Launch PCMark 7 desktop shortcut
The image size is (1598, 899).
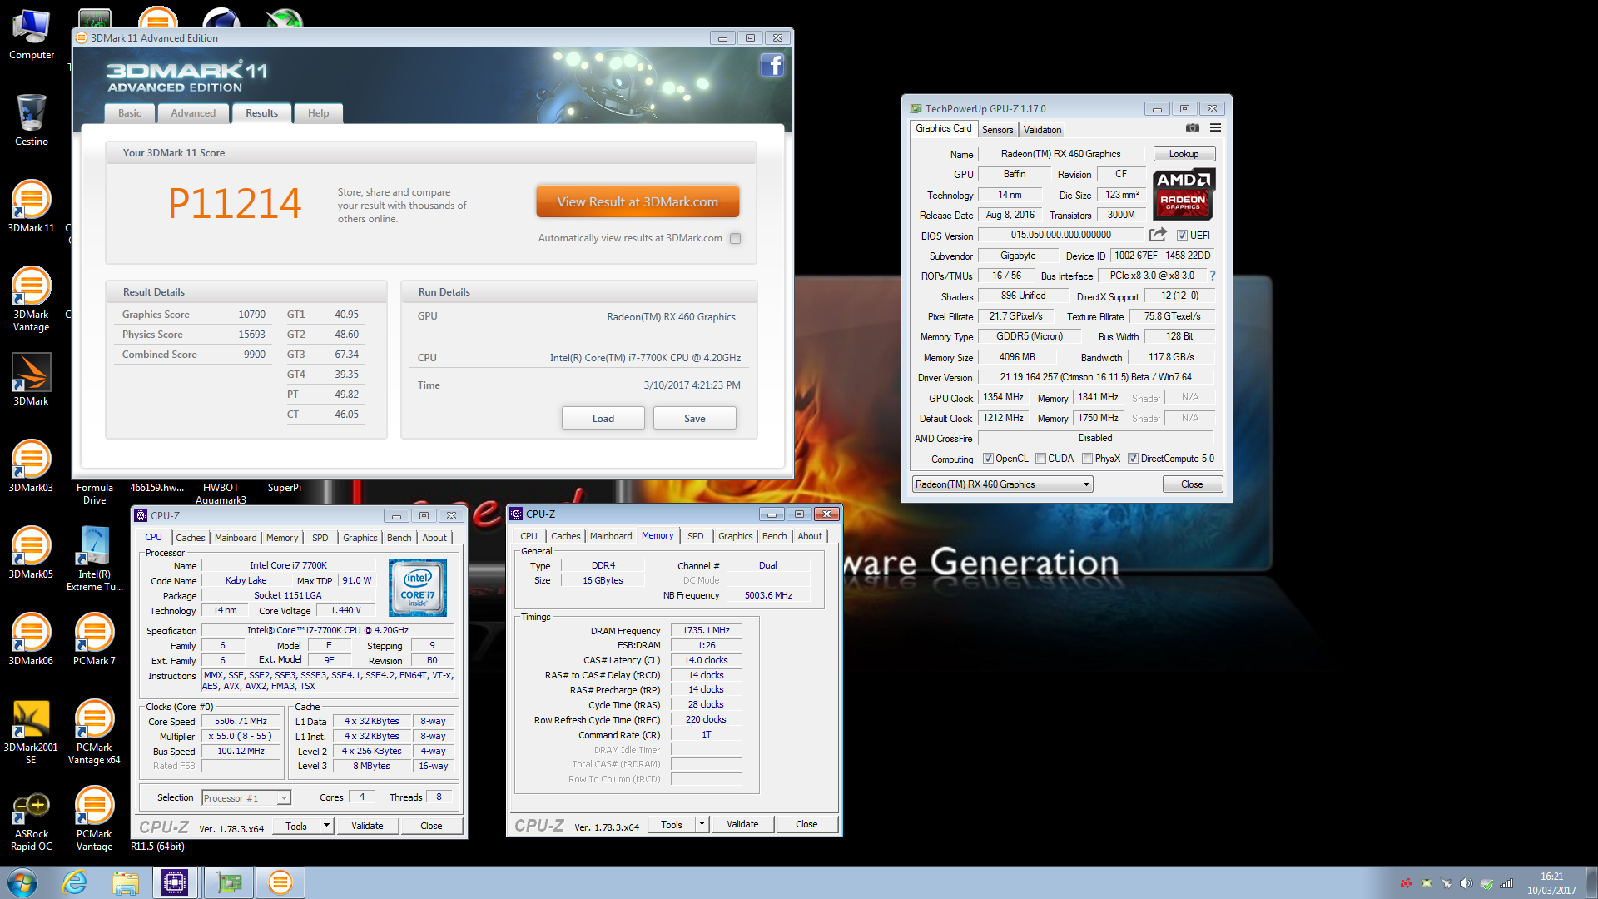pos(95,639)
